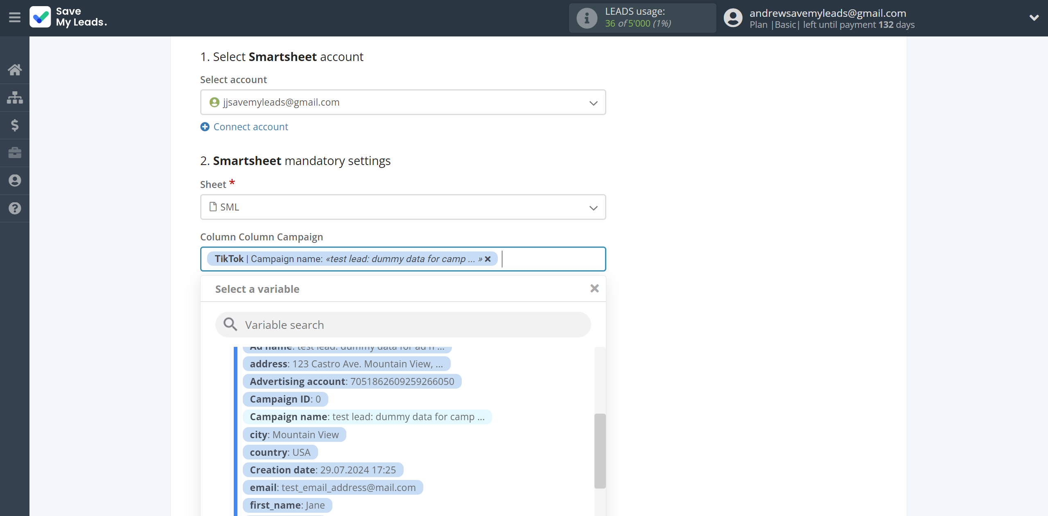Screen dimensions: 1048x516
Task: Open the Select account dropdown
Action: [403, 102]
